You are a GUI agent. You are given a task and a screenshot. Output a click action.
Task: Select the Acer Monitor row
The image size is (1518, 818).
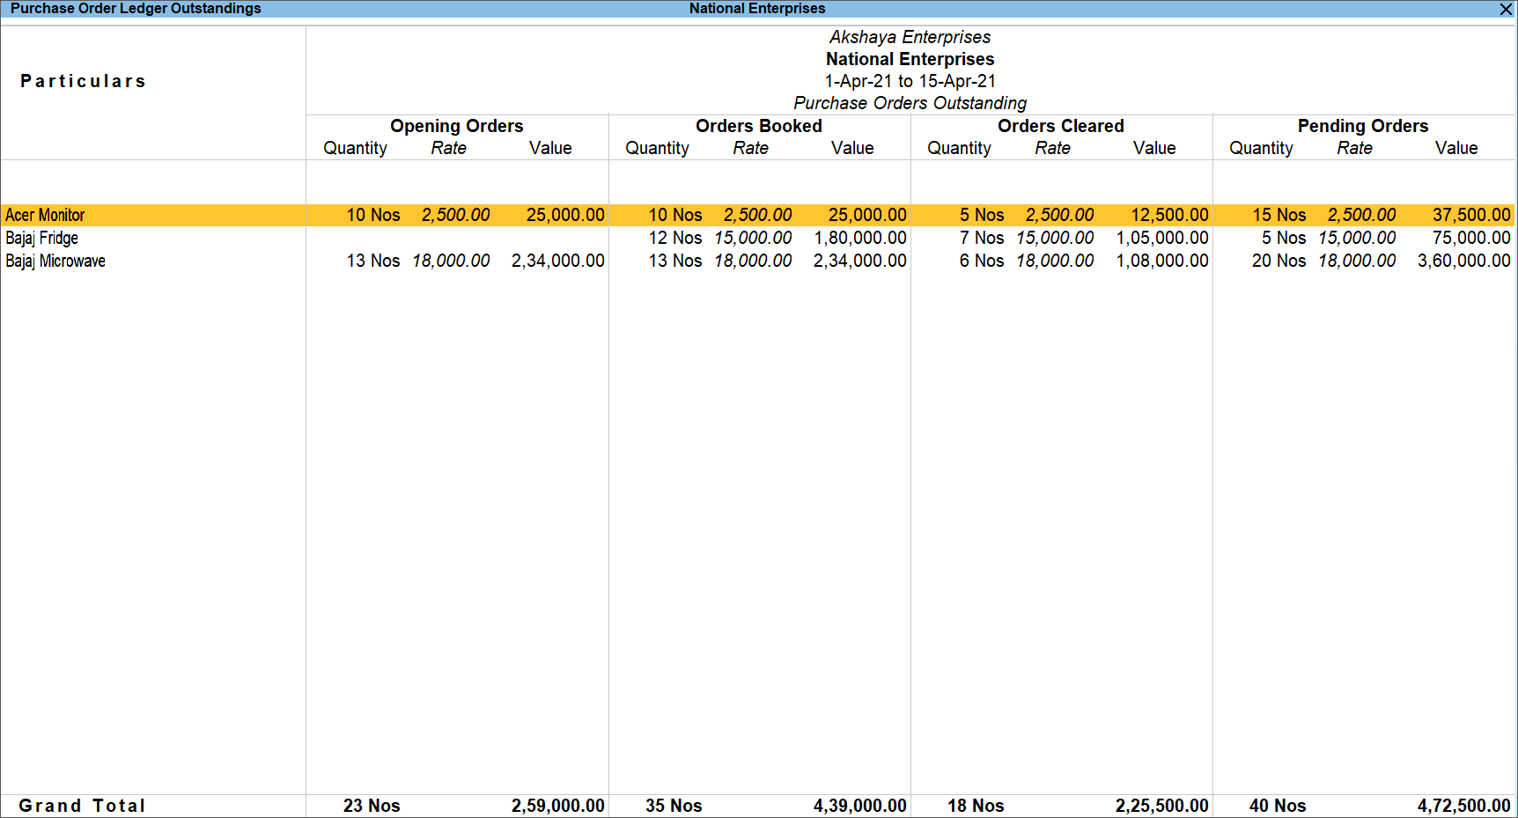pyautogui.click(x=757, y=215)
